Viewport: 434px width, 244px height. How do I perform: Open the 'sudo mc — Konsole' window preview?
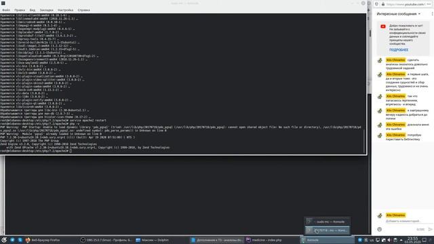click(x=328, y=222)
